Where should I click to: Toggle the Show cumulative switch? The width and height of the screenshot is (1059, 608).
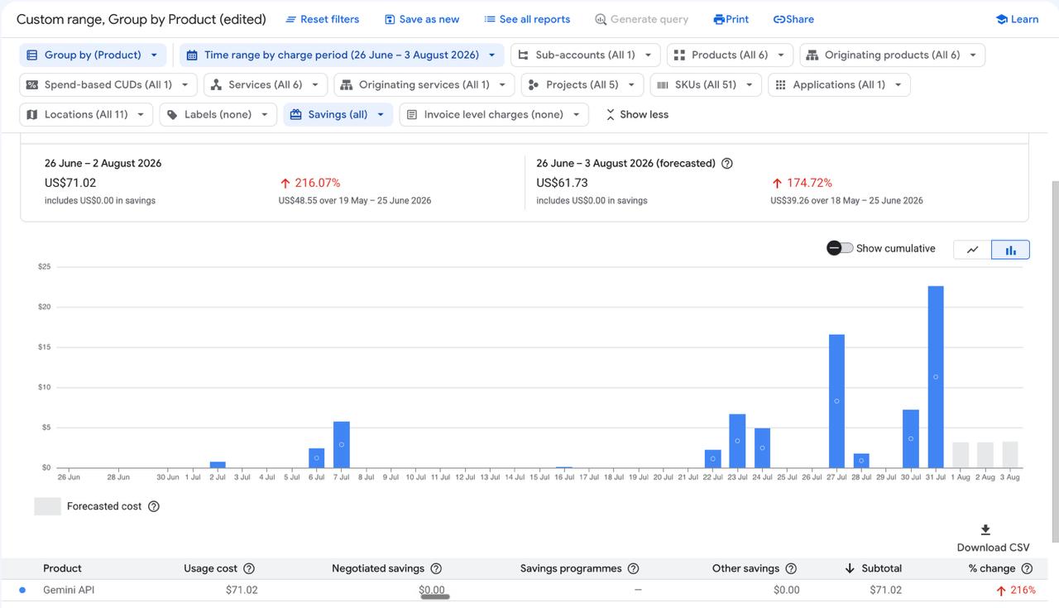840,248
